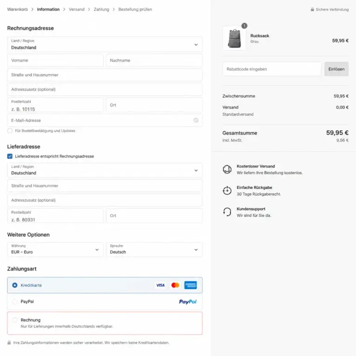Click the Rabattcode eingeben field
This screenshot has width=356, height=356.
pos(272,69)
